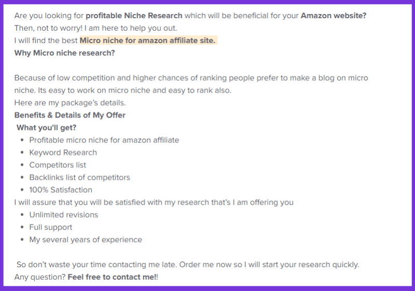This screenshot has height=291, width=415.
Task: Click the highlighted 'Micro niche for amazon affiliate site.' text
Action: pos(148,41)
